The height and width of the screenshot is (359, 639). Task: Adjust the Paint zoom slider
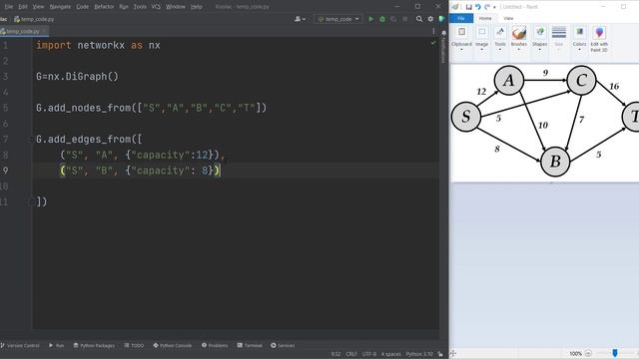click(615, 353)
